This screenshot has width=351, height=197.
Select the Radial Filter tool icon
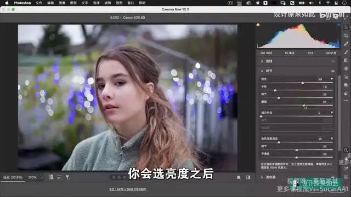346,68
